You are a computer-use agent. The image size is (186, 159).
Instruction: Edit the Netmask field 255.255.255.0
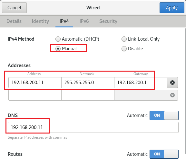[88, 83]
